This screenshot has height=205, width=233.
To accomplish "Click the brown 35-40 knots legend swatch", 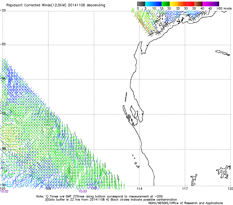I will 198,4.
